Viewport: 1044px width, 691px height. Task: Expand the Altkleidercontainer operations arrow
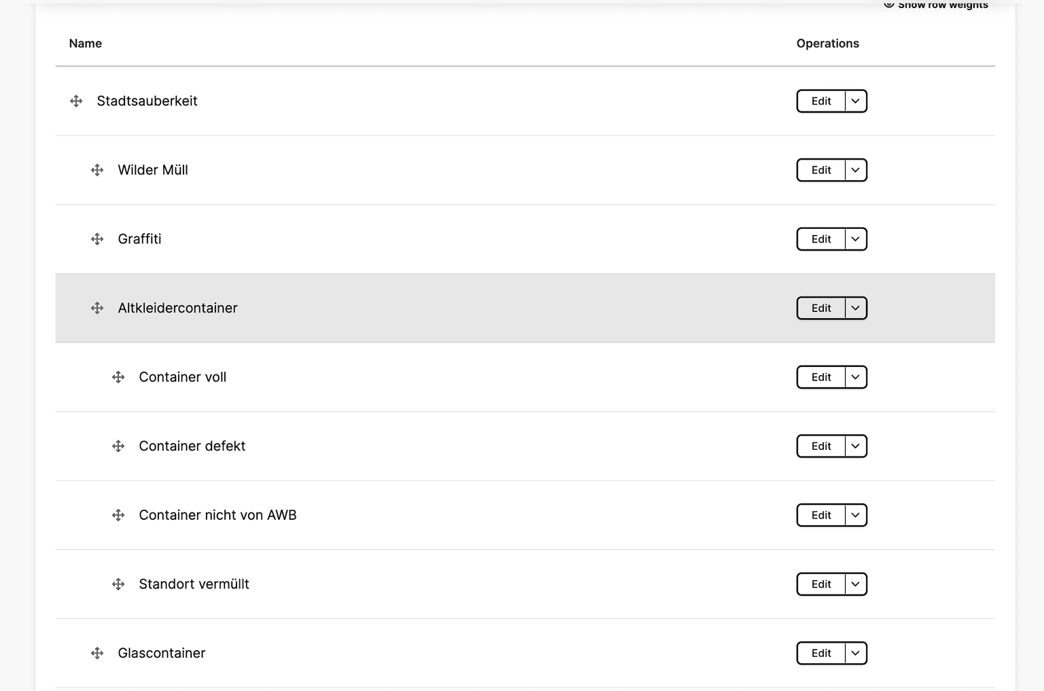[x=856, y=308]
